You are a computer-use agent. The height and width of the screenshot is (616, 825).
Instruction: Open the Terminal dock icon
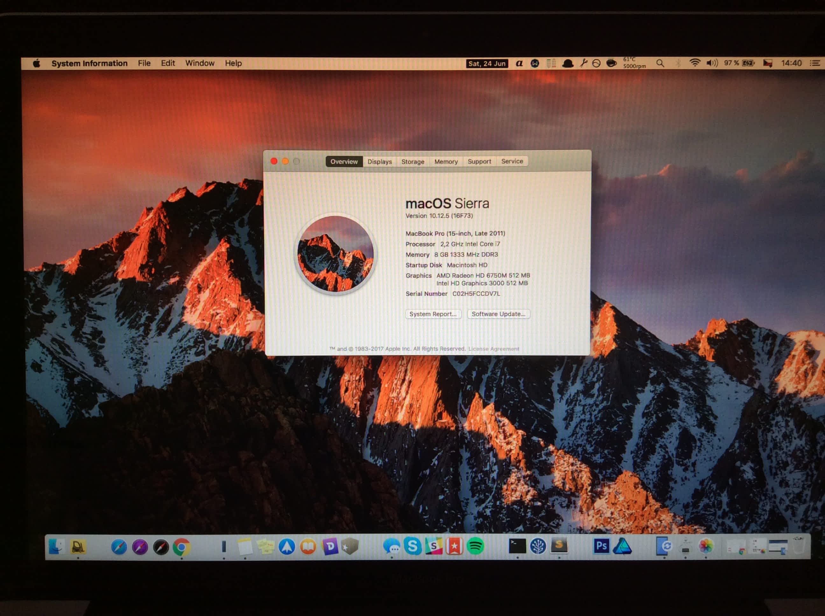click(517, 546)
